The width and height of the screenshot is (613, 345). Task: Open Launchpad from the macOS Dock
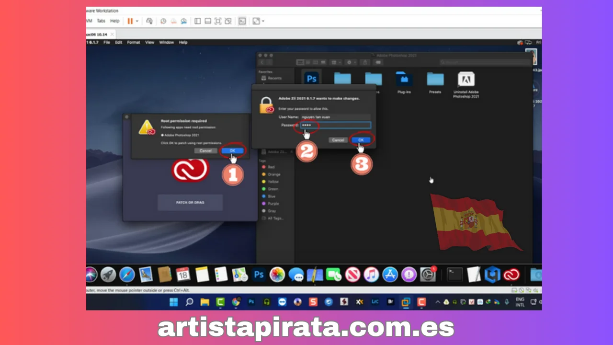108,275
